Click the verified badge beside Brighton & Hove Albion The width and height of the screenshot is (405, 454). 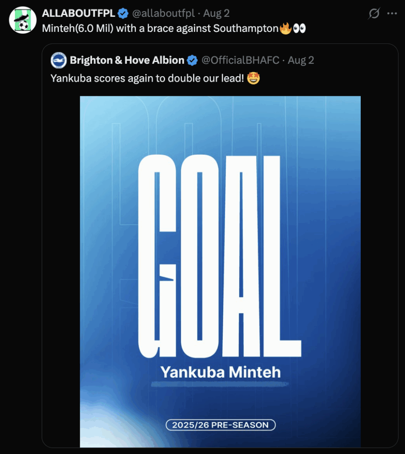192,60
